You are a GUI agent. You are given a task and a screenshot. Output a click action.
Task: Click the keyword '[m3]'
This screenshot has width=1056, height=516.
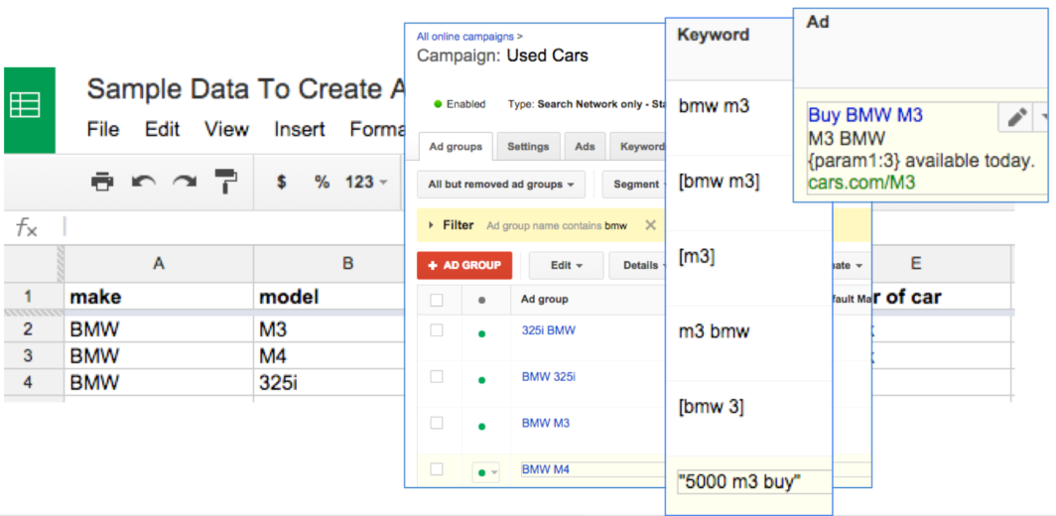coord(697,257)
